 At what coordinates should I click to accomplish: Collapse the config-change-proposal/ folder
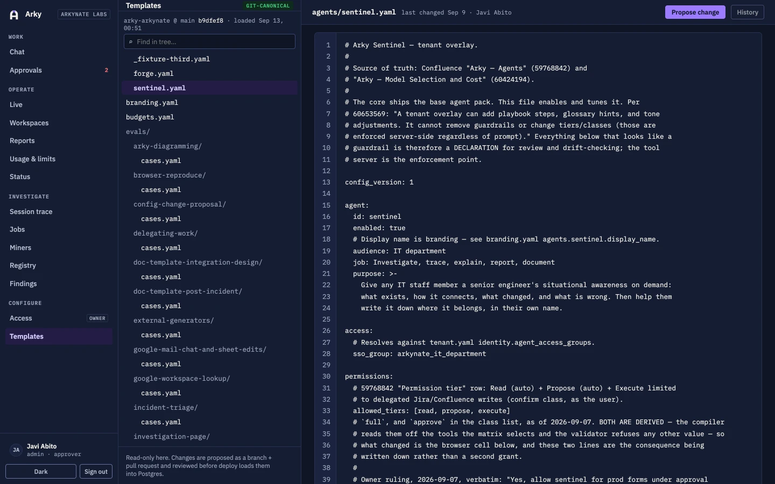pos(209,204)
